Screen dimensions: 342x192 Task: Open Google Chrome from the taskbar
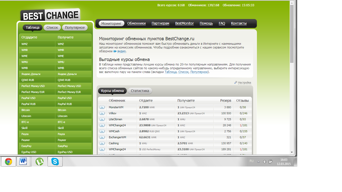pos(9,162)
